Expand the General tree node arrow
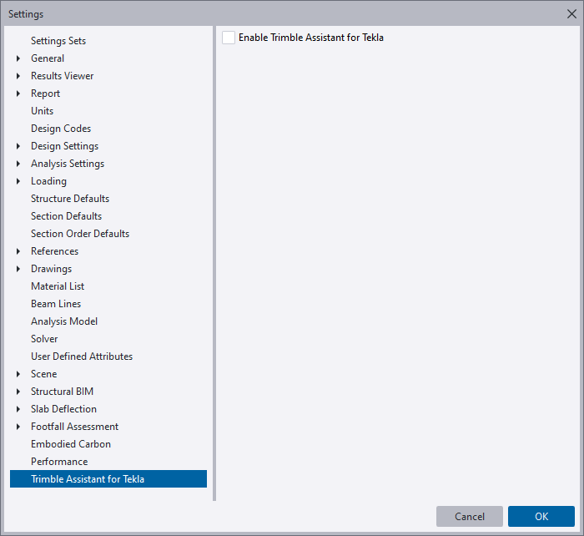This screenshot has height=536, width=584. click(x=18, y=58)
